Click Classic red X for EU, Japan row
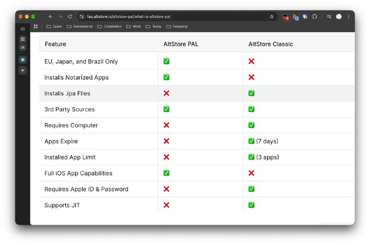 click(x=251, y=61)
